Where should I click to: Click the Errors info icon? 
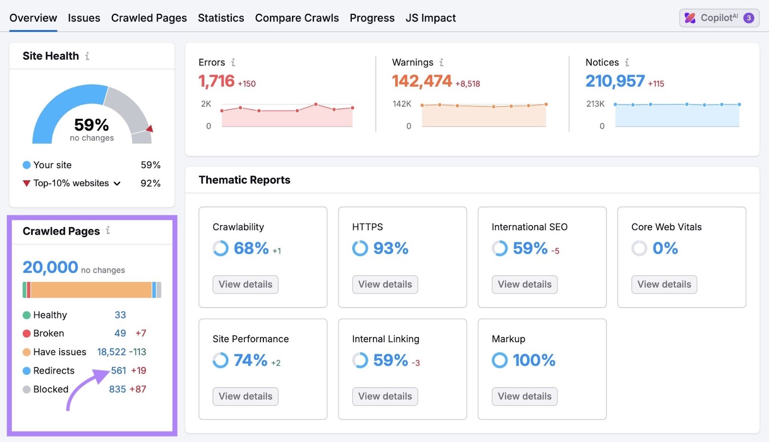tap(234, 62)
